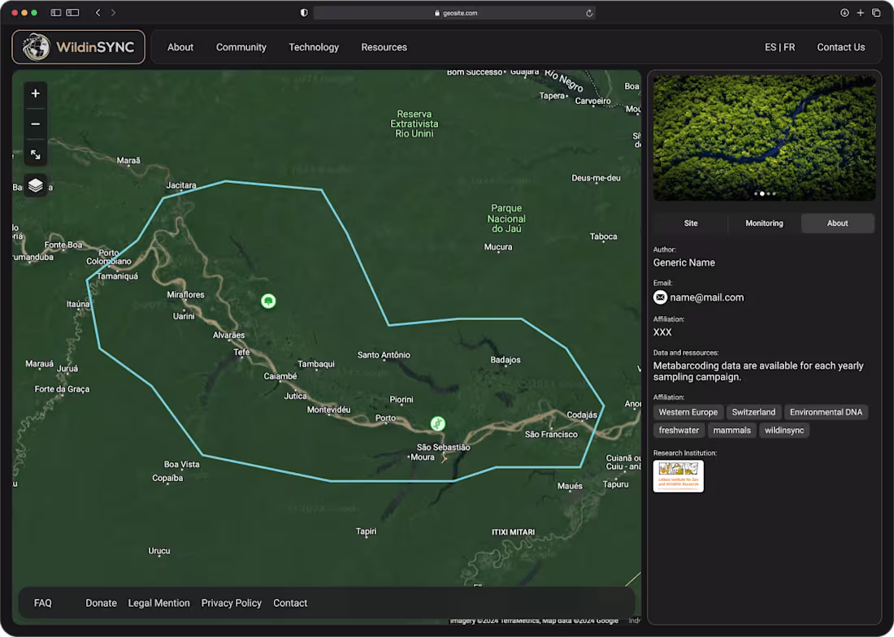
Task: Open the Resources menu item
Action: [x=384, y=47]
